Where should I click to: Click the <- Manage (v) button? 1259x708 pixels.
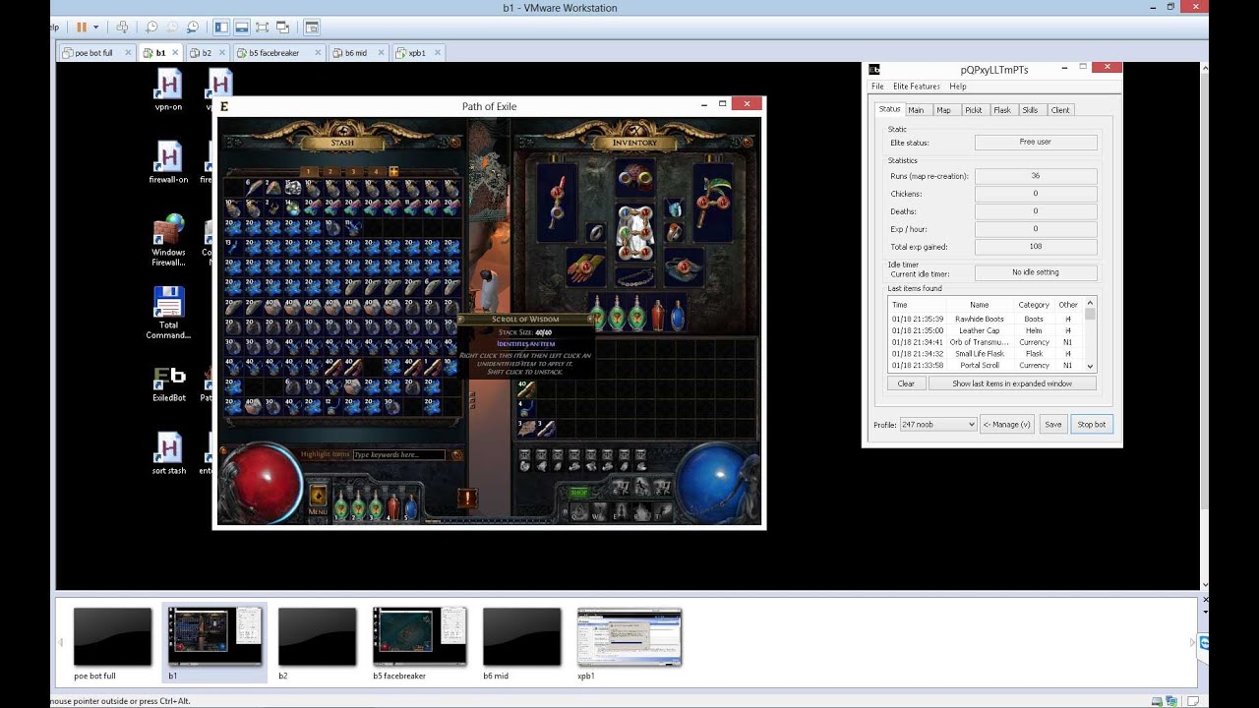click(x=1006, y=424)
